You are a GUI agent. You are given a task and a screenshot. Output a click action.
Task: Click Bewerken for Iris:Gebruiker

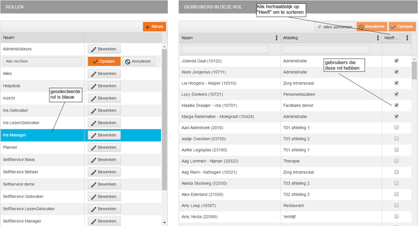pos(104,111)
